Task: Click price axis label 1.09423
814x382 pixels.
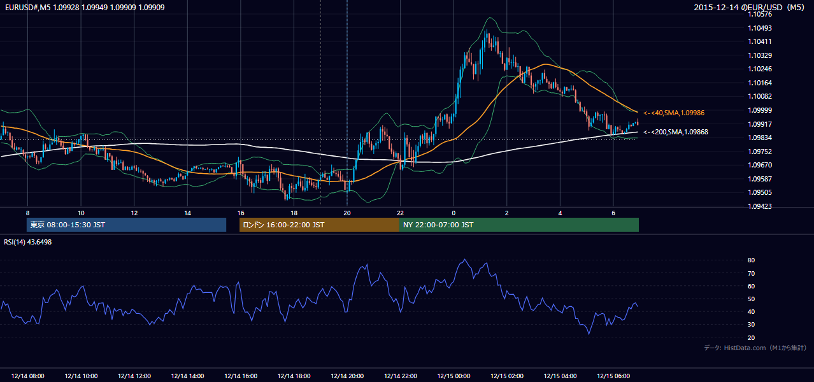Action: pyautogui.click(x=760, y=206)
